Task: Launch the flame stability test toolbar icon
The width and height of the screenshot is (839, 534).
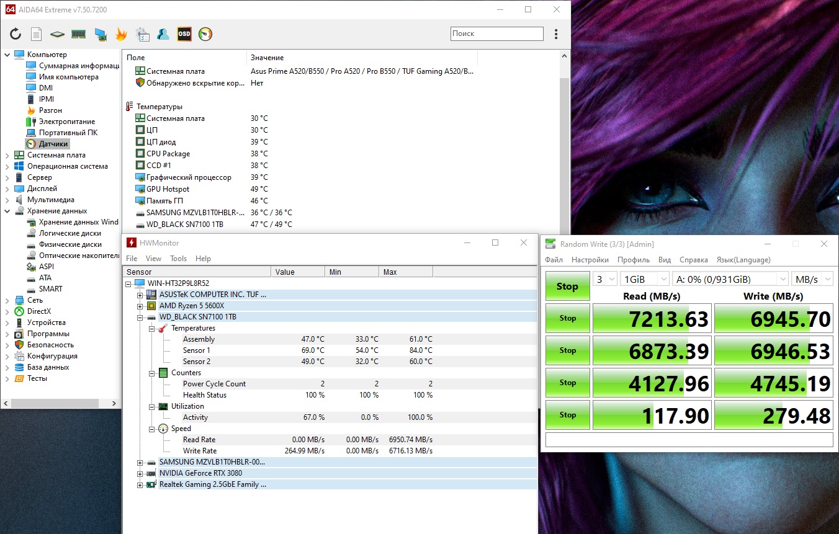Action: [121, 34]
